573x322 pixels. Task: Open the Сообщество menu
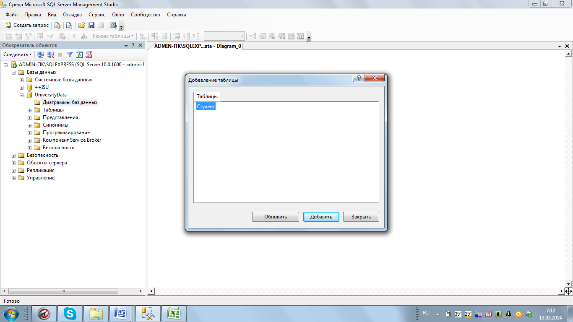(146, 15)
